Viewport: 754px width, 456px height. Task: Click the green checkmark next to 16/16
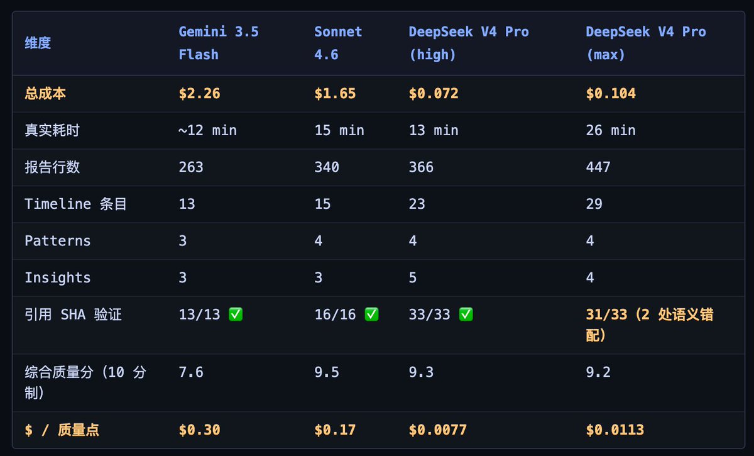point(371,314)
